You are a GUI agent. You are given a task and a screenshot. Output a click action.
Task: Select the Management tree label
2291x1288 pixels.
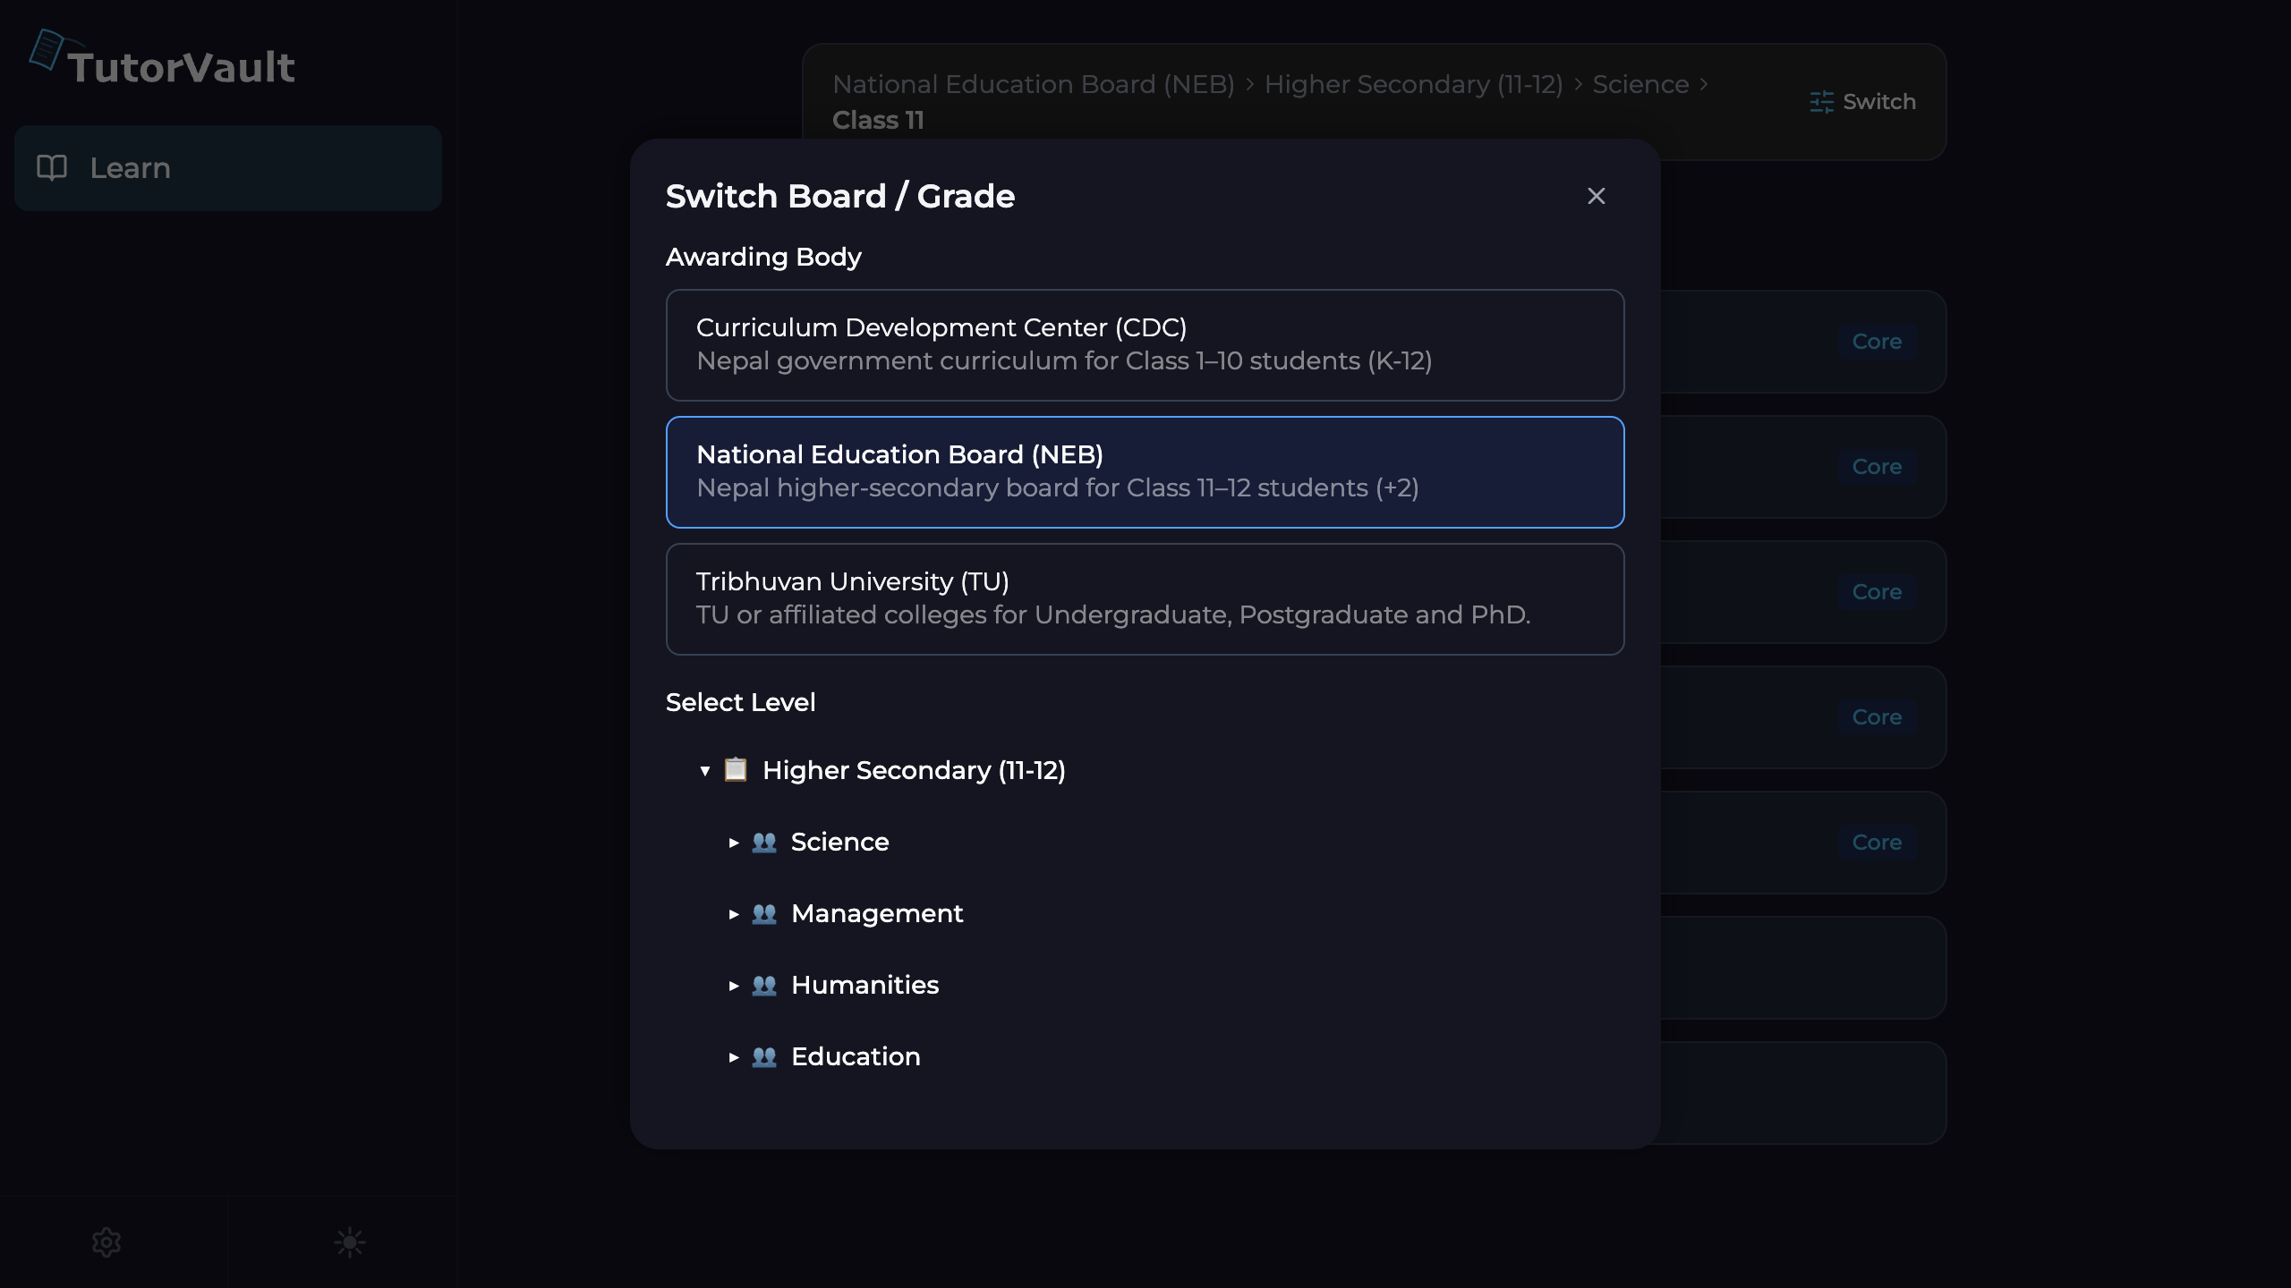pos(877,913)
